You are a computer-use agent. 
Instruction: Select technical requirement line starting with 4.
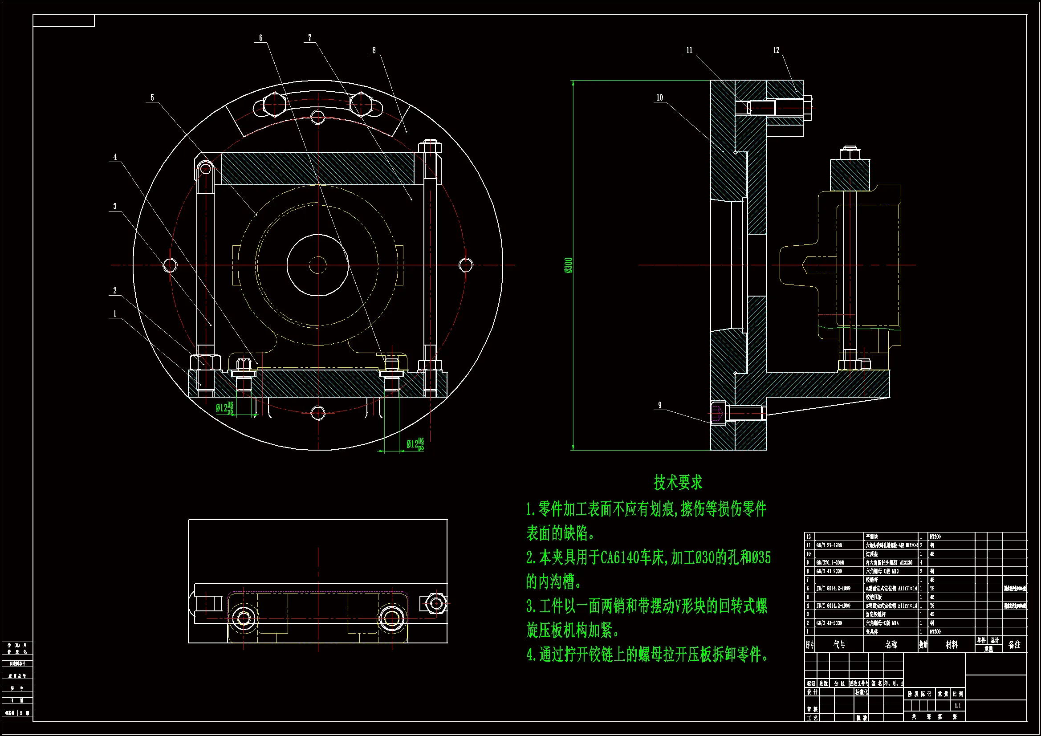[647, 655]
